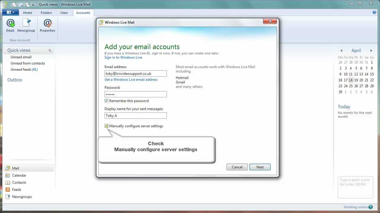The image size is (380, 213).
Task: Click New message icon in title bar
Action: pos(14,4)
